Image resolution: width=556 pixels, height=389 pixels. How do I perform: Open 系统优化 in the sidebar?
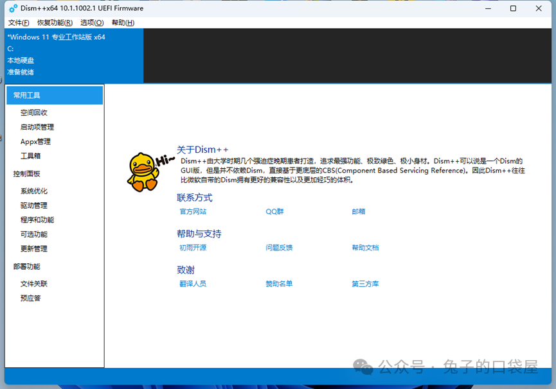click(x=33, y=191)
